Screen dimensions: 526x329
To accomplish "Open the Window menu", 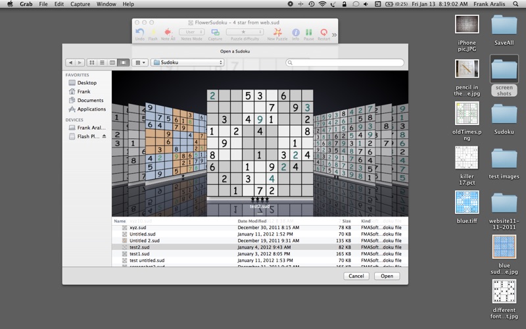I will 106,4.
